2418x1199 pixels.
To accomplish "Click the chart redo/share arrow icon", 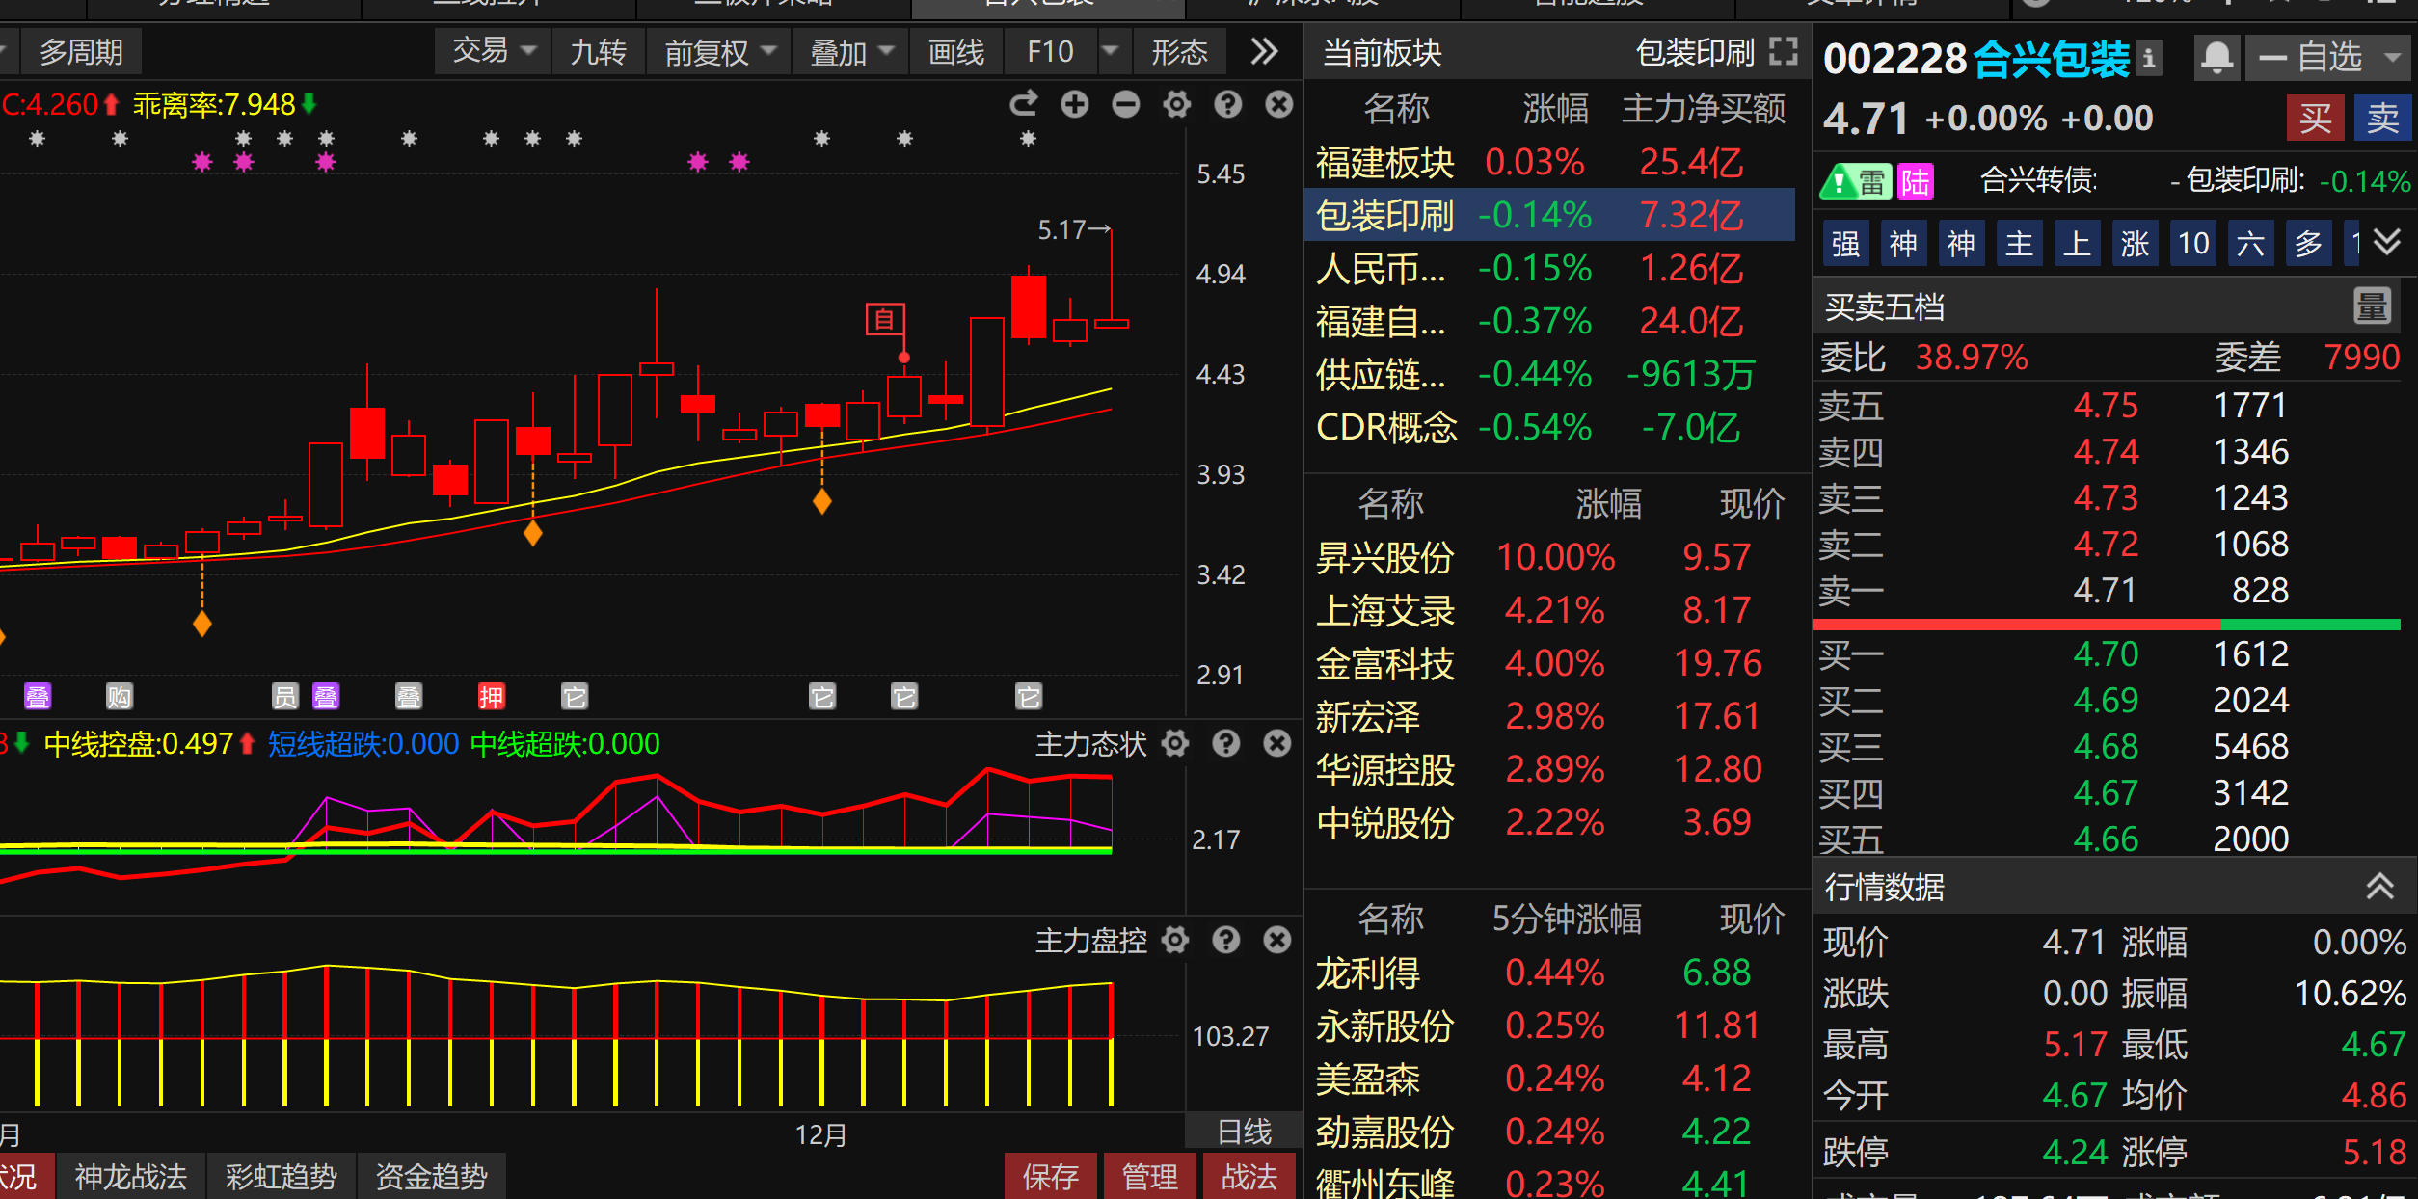I will point(1024,104).
